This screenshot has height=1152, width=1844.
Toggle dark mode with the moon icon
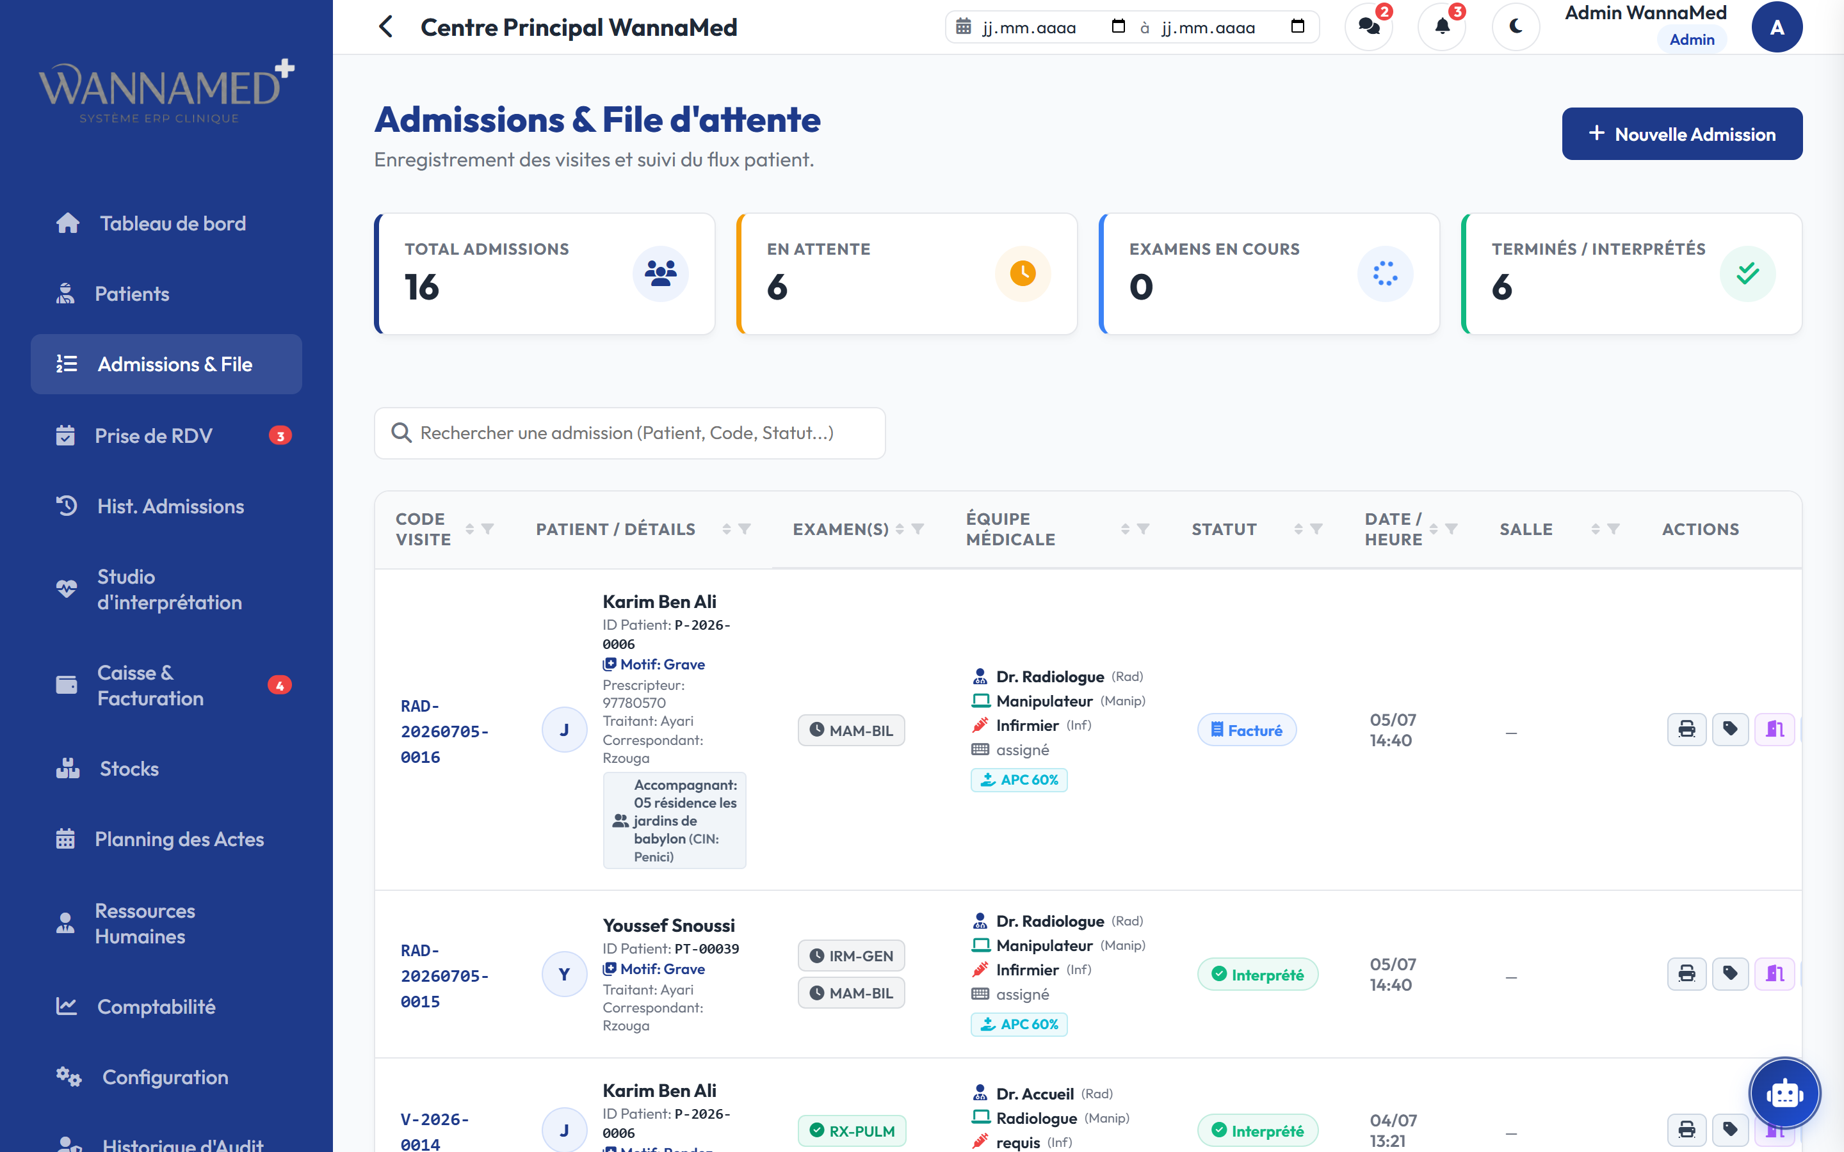1516,27
